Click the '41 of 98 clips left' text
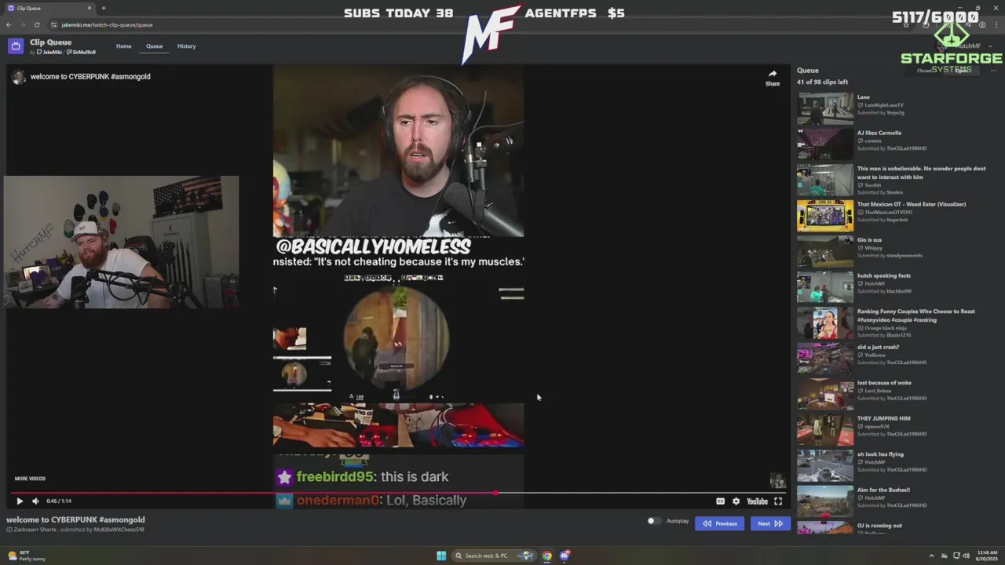This screenshot has width=1005, height=565. pyautogui.click(x=822, y=82)
